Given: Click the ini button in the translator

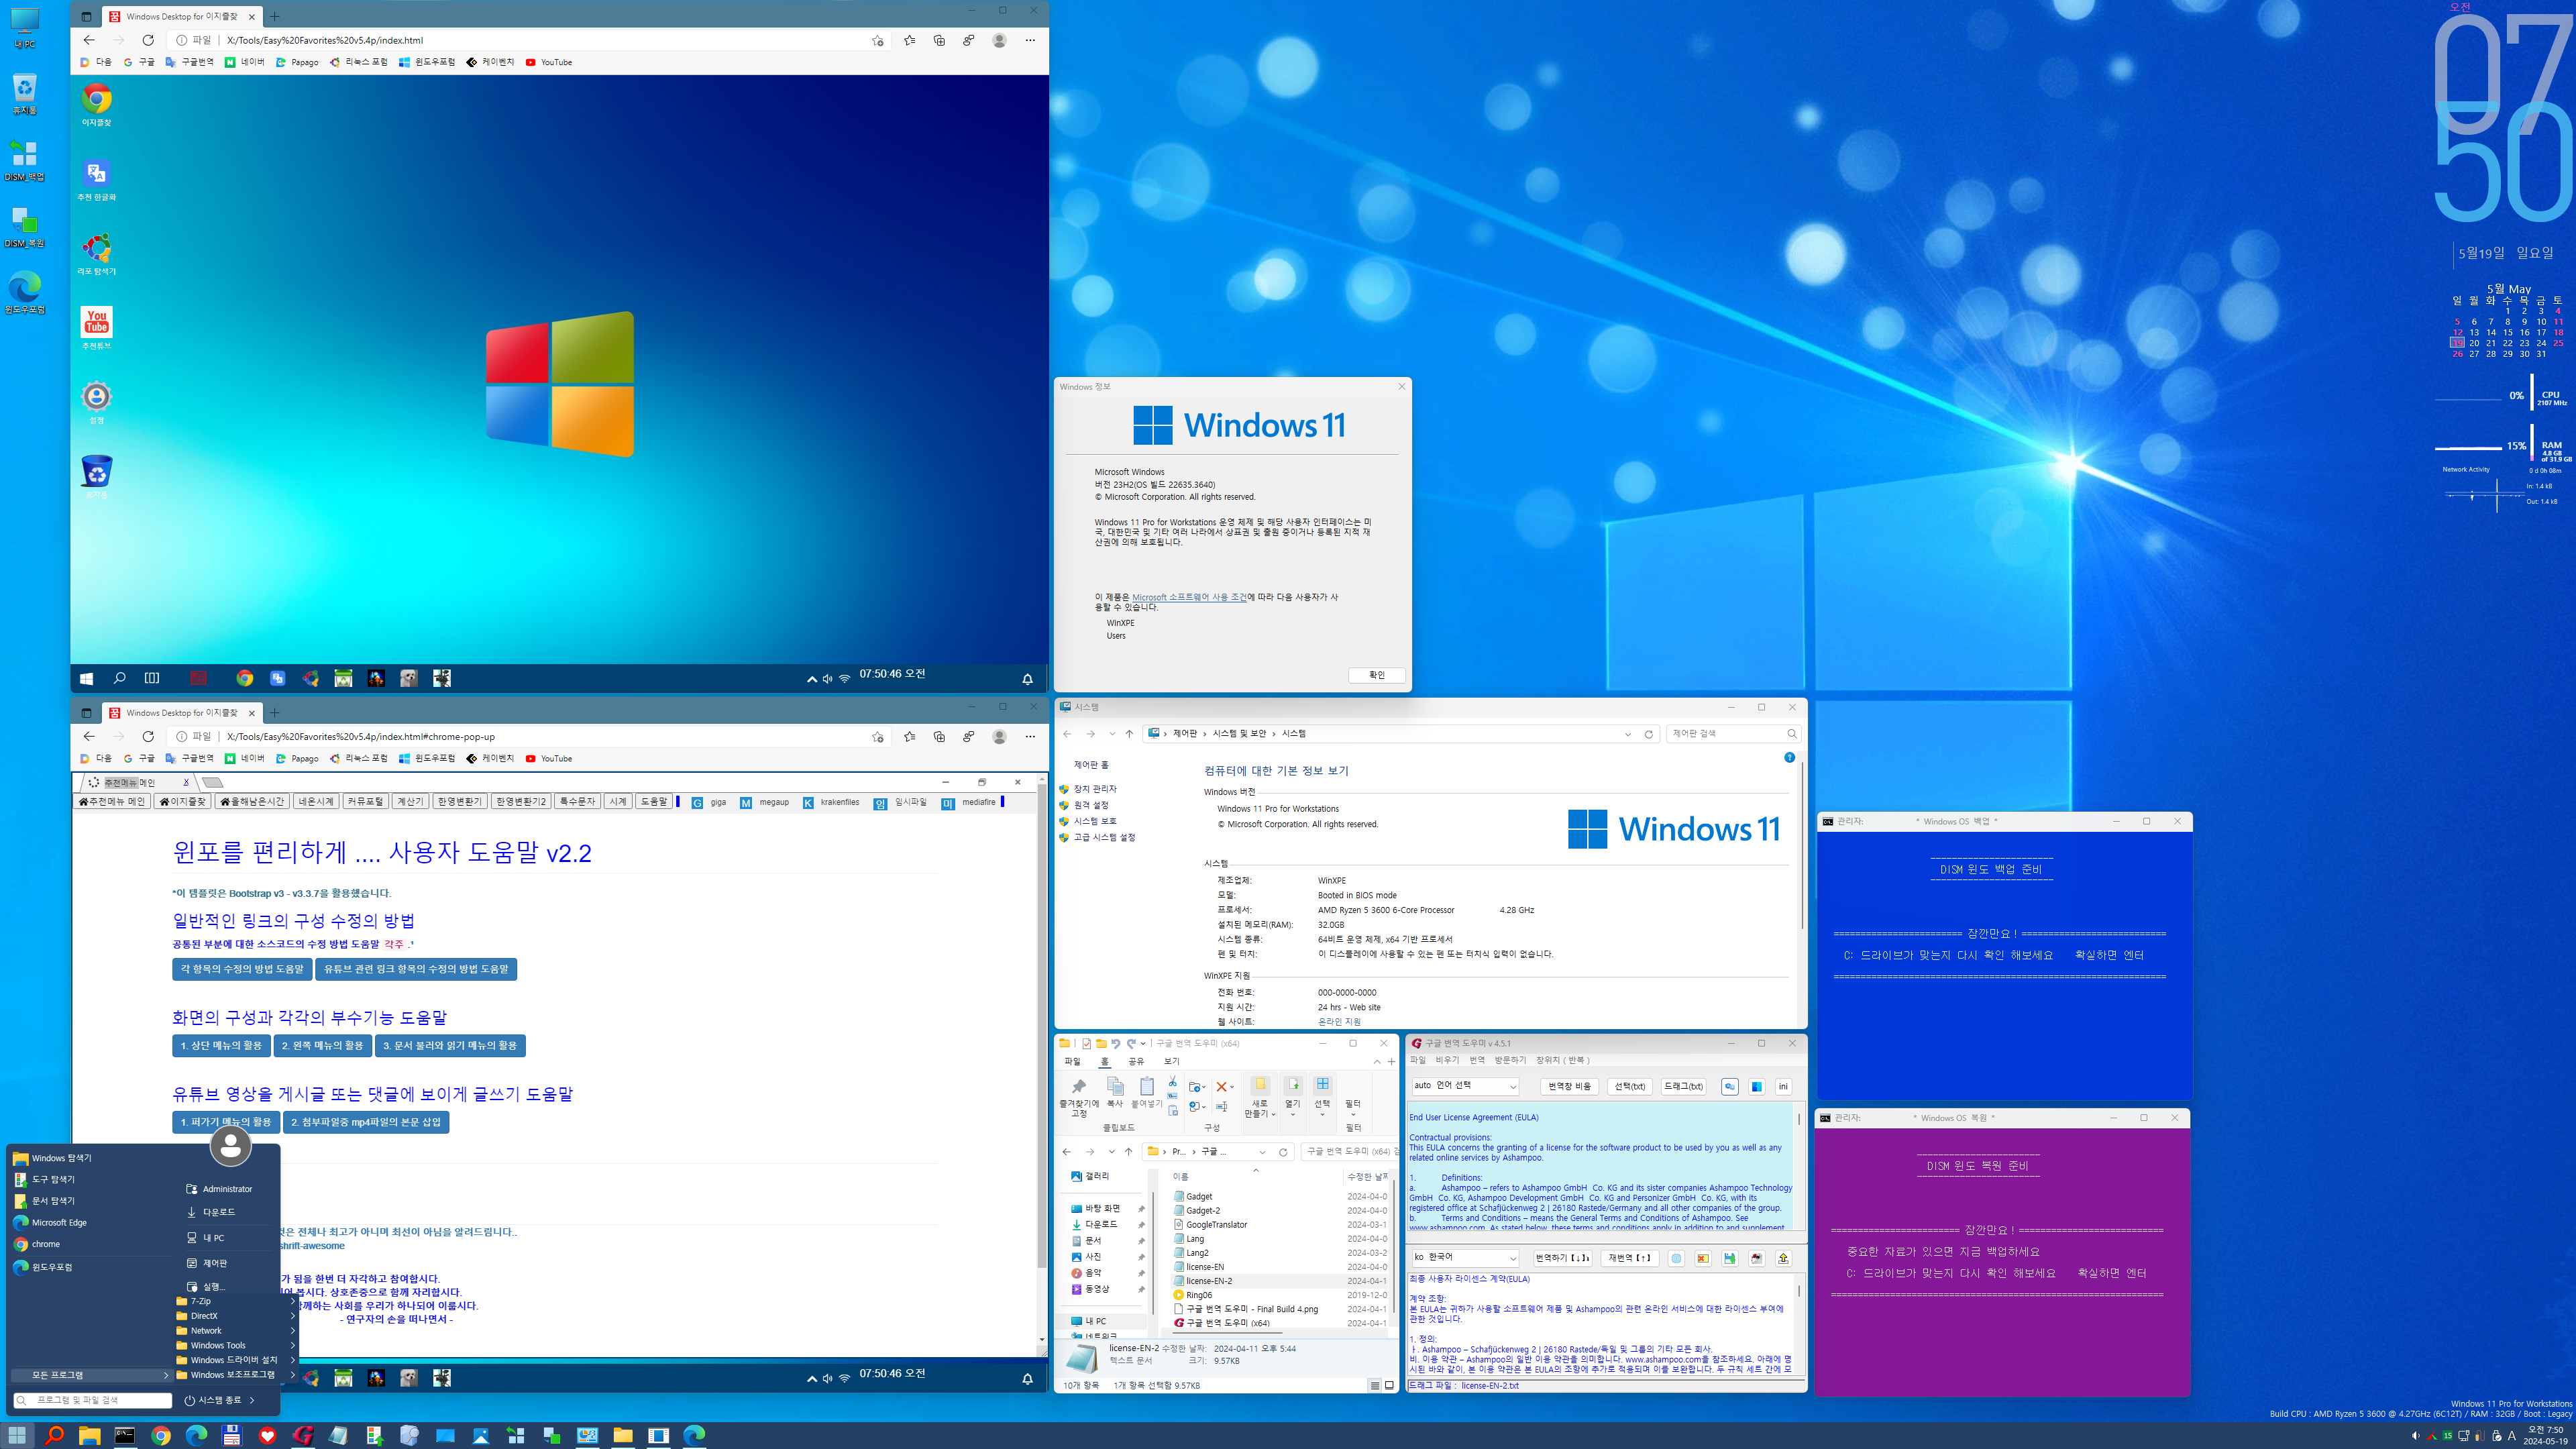Looking at the screenshot, I should click(1783, 1086).
